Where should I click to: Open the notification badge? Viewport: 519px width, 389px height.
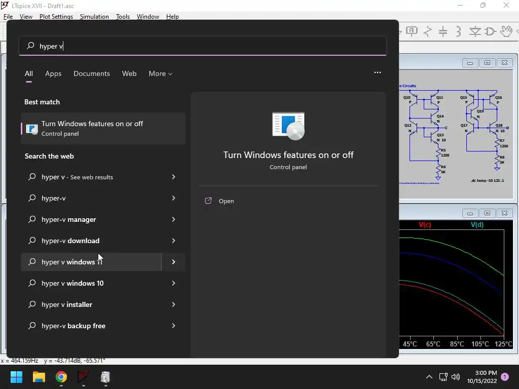[505, 377]
